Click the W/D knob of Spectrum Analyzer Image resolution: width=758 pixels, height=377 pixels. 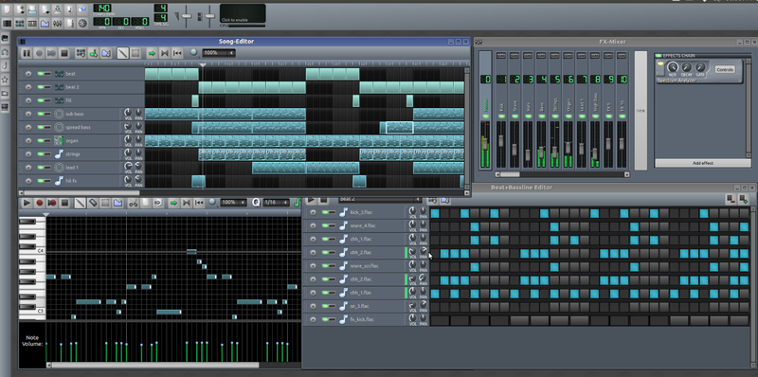pyautogui.click(x=673, y=67)
